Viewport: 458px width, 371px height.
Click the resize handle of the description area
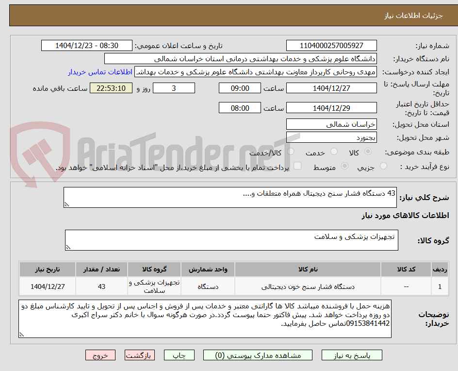tap(66, 204)
